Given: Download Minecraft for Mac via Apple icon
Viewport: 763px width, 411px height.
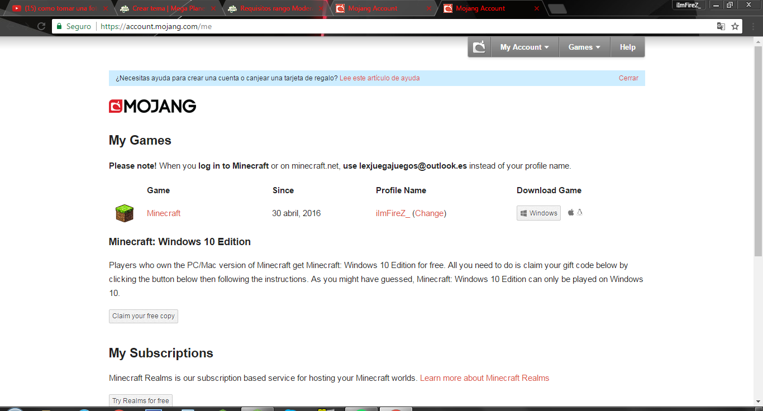Looking at the screenshot, I should pos(571,213).
